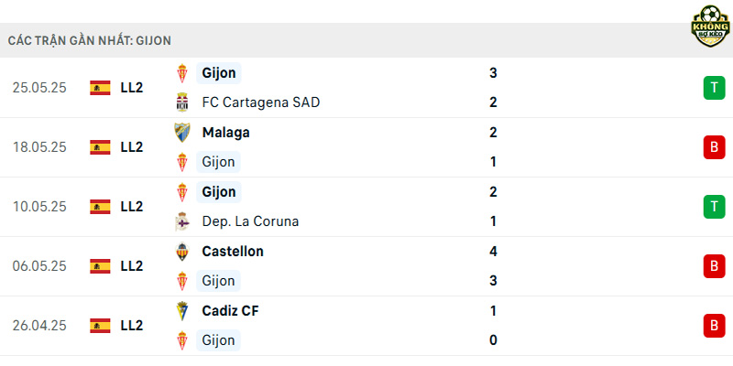Click the Malaga club crest
Viewport: 733px width, 366px height.
tap(181, 133)
